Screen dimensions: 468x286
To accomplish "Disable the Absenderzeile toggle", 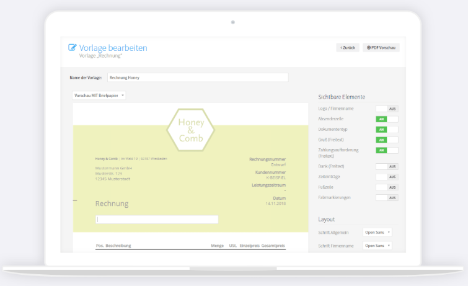I will (x=387, y=119).
